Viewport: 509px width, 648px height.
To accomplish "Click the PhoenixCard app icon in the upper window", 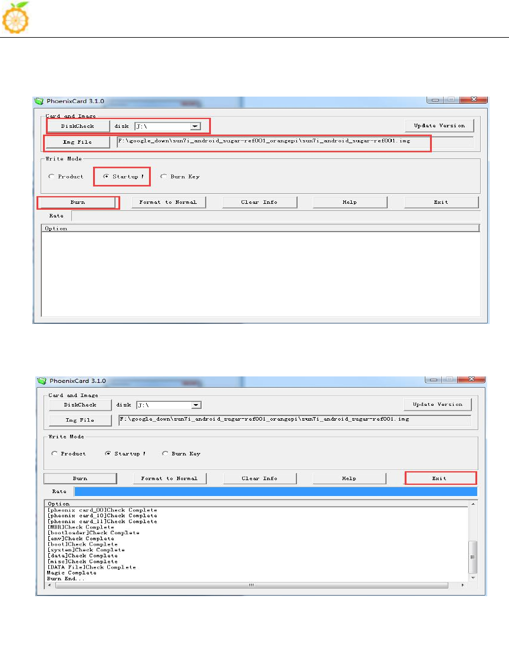I will point(39,101).
